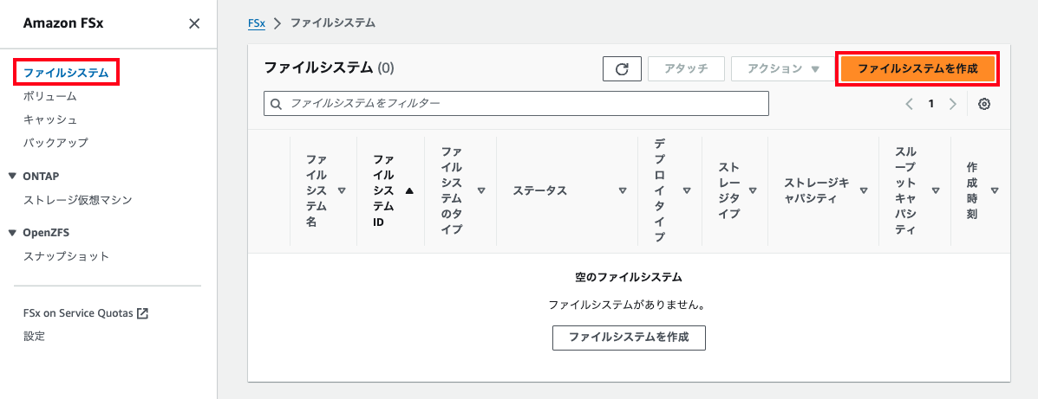The width and height of the screenshot is (1038, 399).
Task: Open ボリューム in sidebar
Action: [x=49, y=96]
